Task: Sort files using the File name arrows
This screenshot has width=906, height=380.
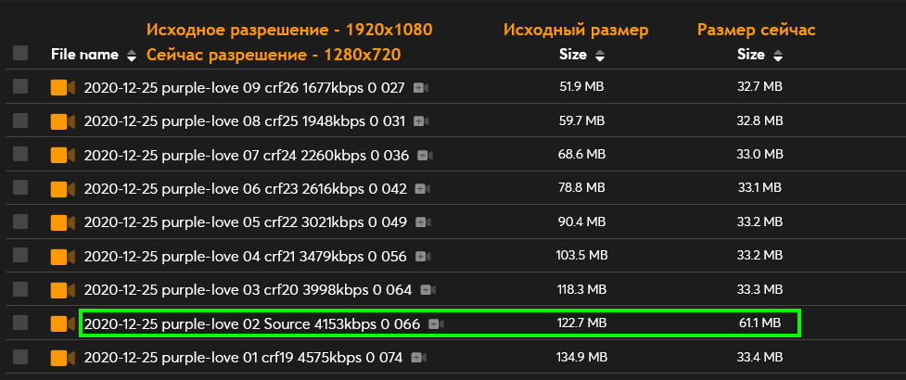Action: 132,56
